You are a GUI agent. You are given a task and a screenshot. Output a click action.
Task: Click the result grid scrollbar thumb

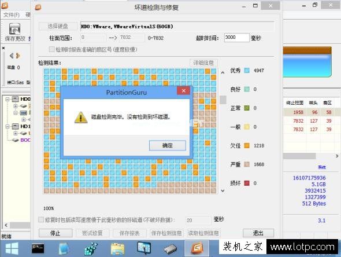223,100
